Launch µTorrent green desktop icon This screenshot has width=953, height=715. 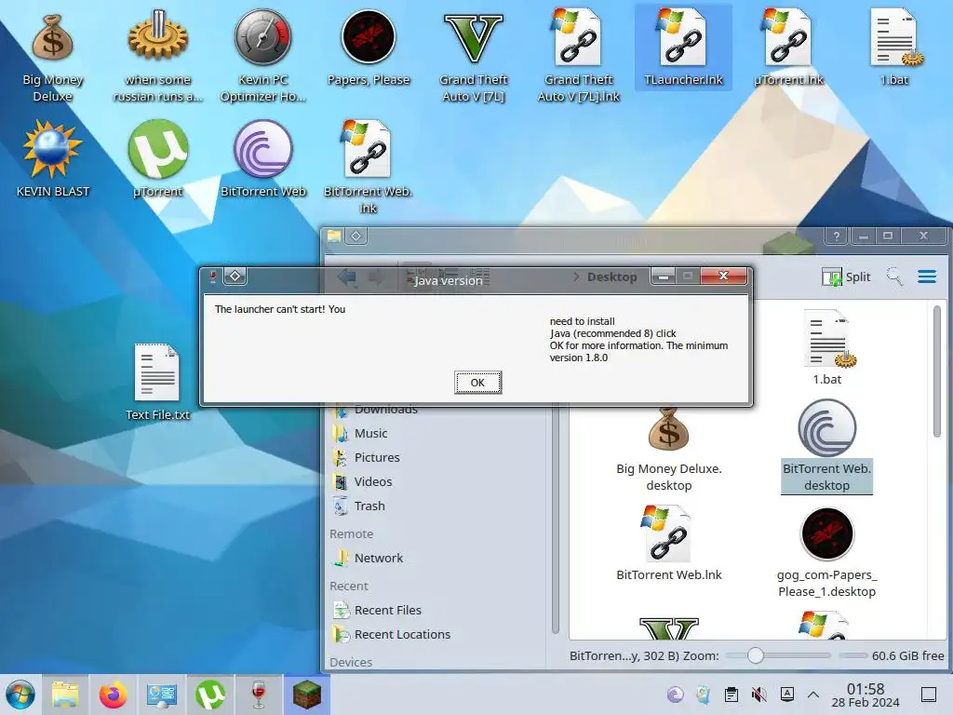point(157,159)
